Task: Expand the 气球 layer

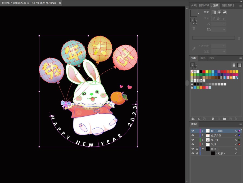Action: [202, 144]
